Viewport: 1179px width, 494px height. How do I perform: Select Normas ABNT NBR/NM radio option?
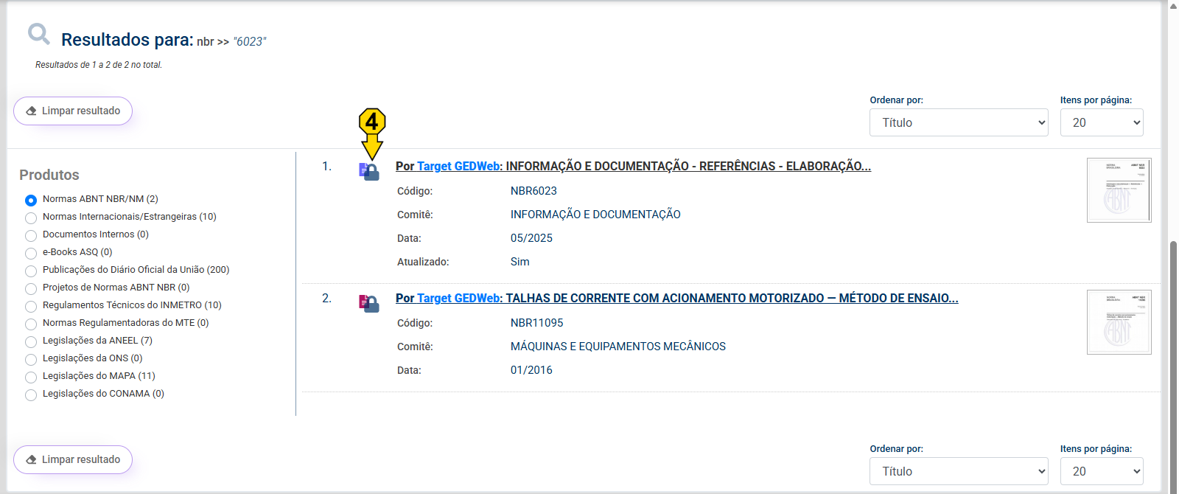pos(31,200)
